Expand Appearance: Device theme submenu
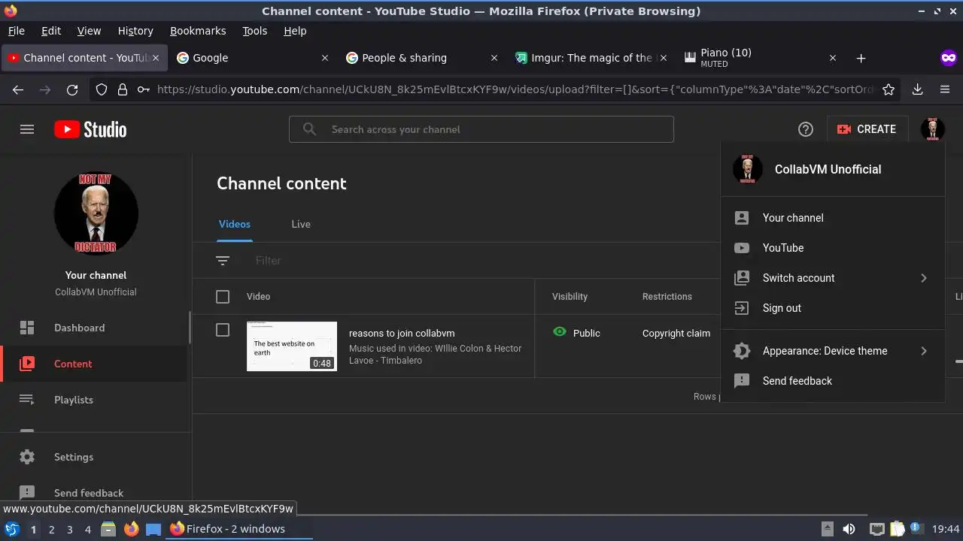 pos(832,351)
